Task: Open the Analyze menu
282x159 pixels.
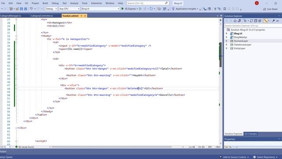Action: (74, 3)
